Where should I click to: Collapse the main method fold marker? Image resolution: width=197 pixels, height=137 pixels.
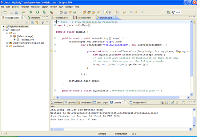55,38
